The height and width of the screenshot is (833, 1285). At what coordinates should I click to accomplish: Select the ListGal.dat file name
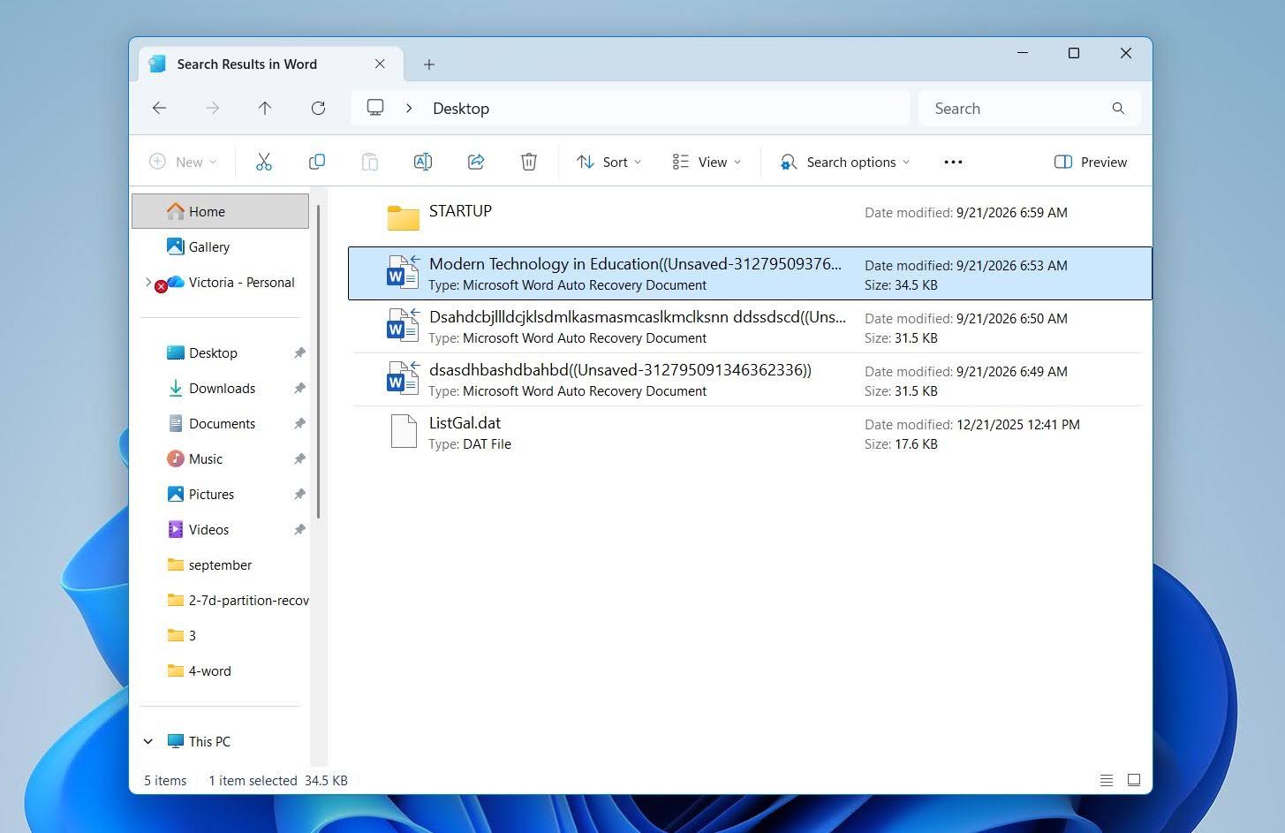coord(465,422)
